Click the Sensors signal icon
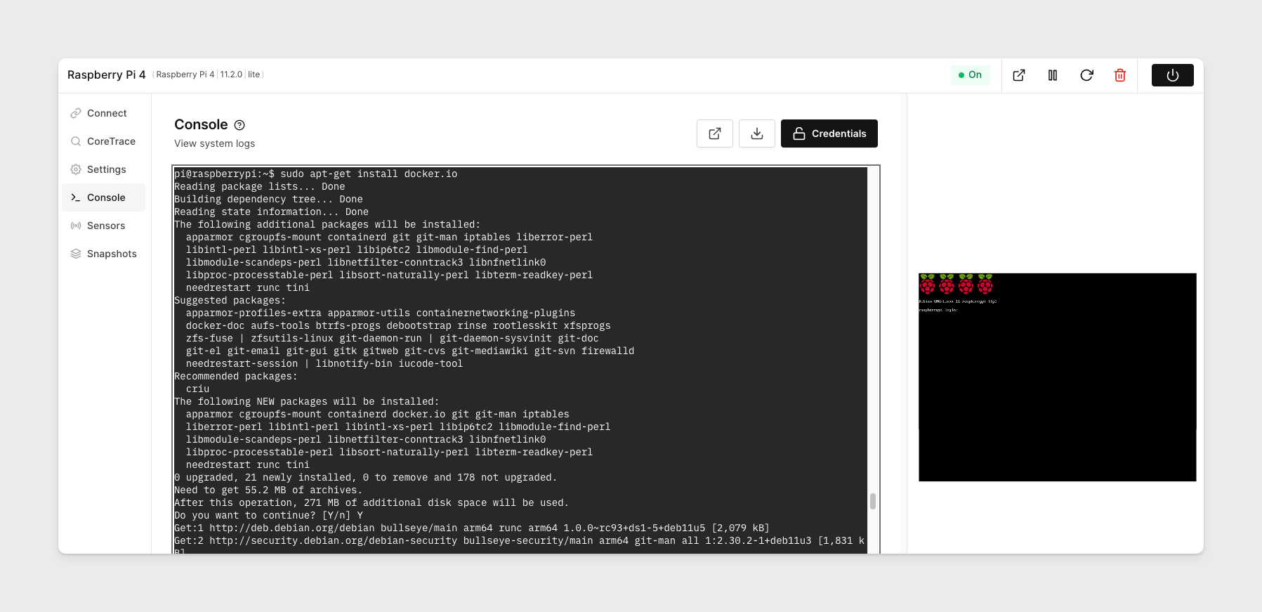 click(x=76, y=226)
